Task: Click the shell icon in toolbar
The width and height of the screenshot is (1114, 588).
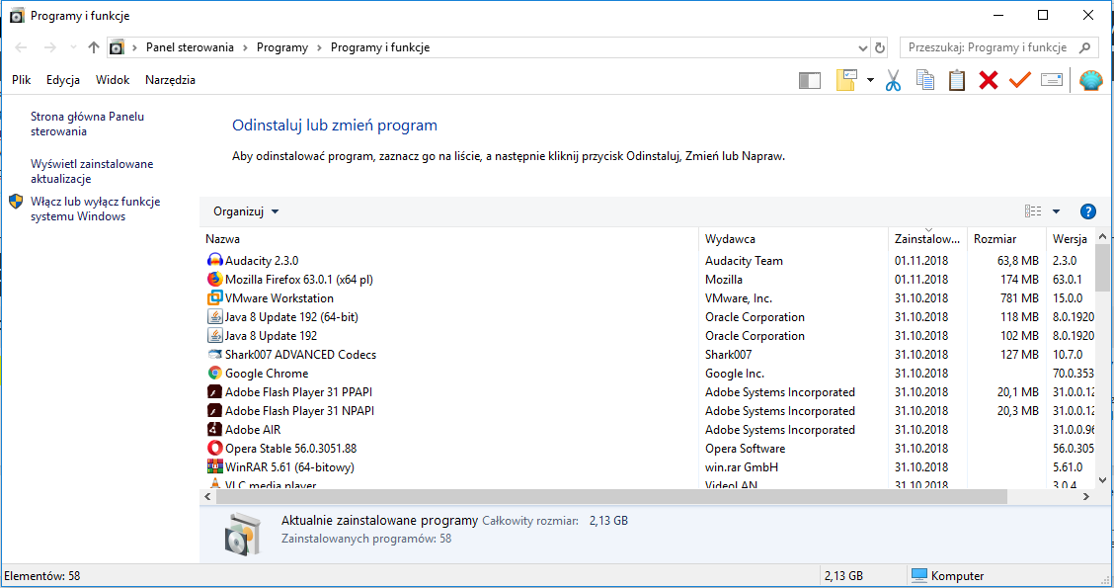Action: tap(1090, 80)
